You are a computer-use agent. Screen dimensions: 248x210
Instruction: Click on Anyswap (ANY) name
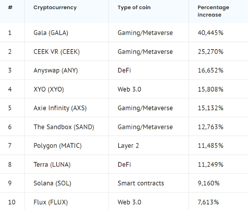56,71
